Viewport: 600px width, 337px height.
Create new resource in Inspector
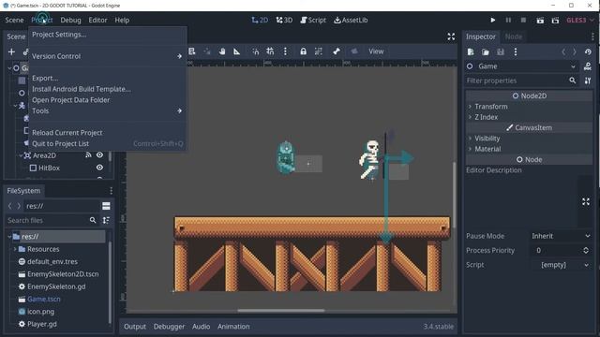pos(471,52)
